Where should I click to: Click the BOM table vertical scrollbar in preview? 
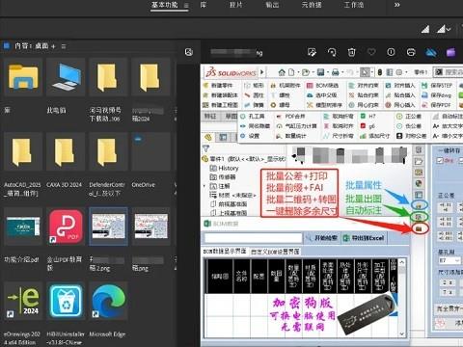(402, 298)
